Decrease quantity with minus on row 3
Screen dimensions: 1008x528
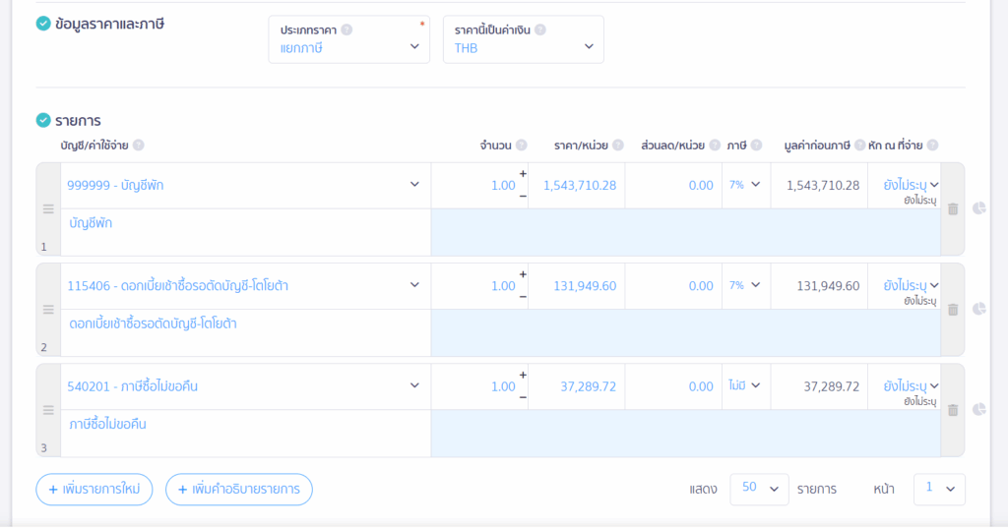[x=523, y=397]
